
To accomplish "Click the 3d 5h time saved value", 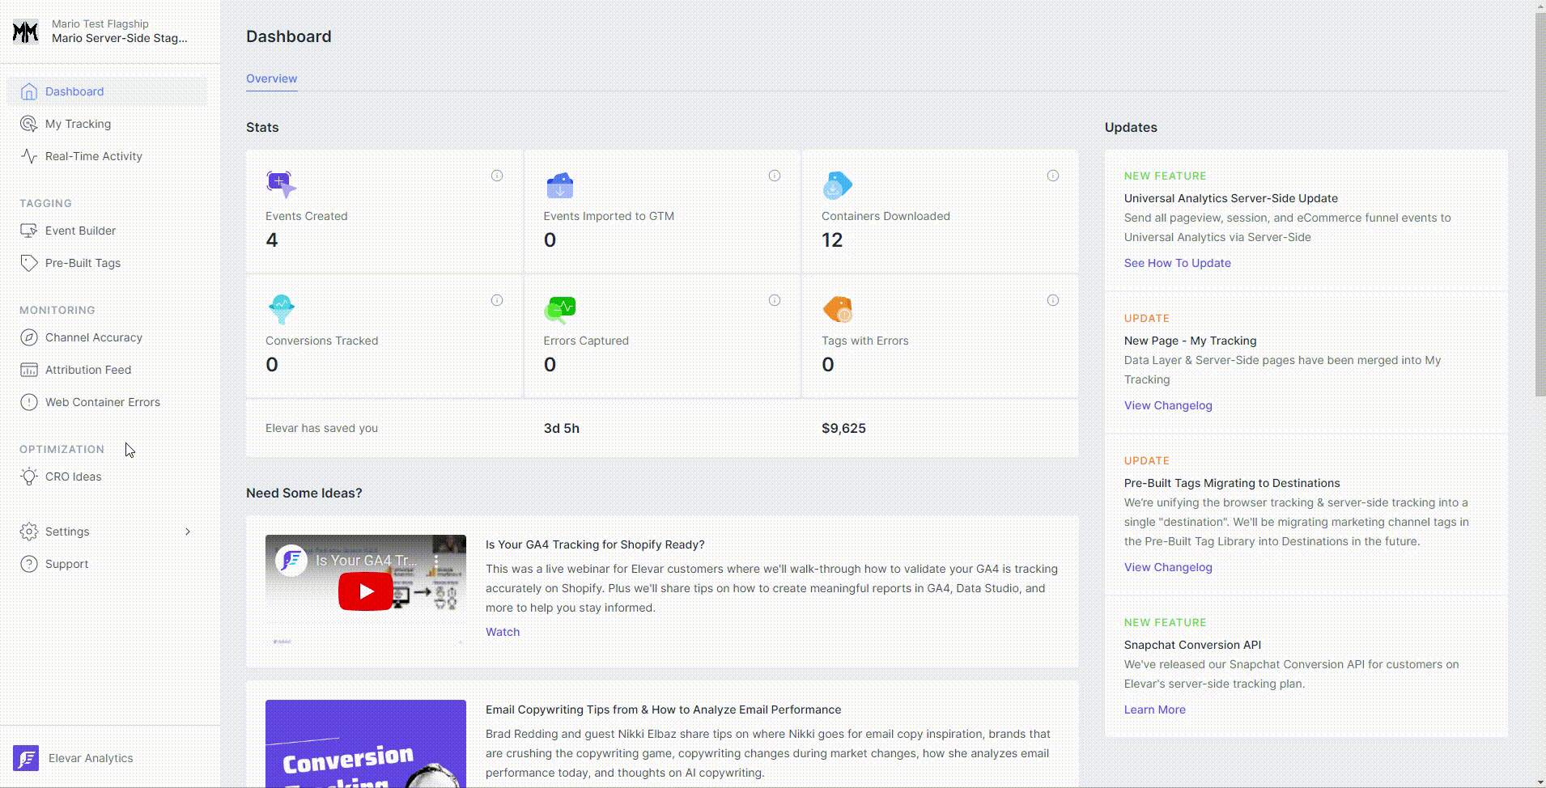I will [x=562, y=428].
